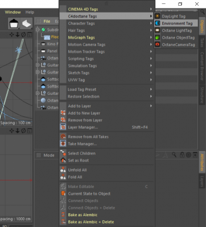The width and height of the screenshot is (206, 227).
Task: Select the Kino light object icon
Action: [43, 44]
